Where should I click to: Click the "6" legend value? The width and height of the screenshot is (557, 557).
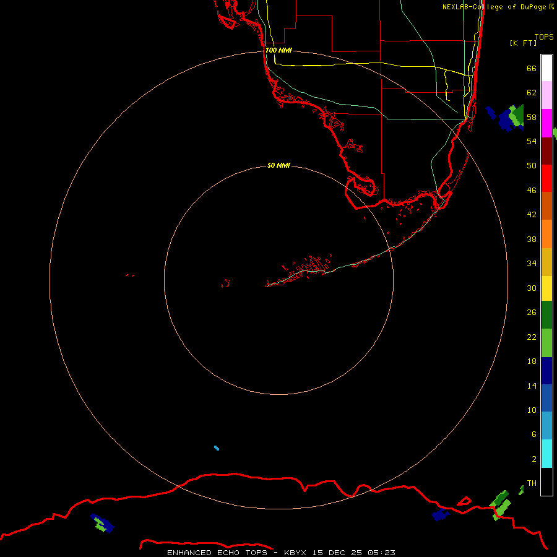click(x=533, y=434)
